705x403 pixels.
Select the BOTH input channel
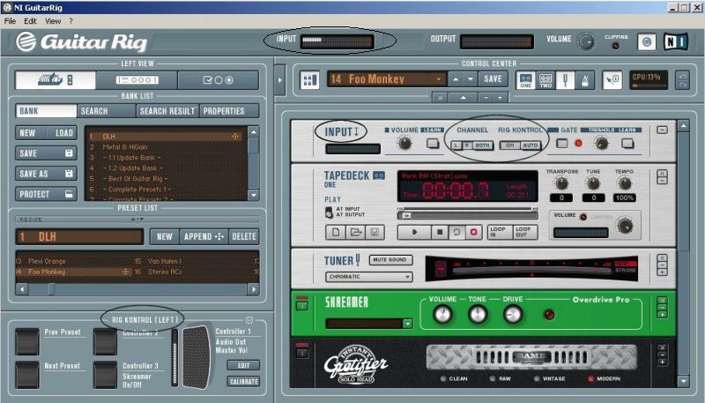click(x=482, y=146)
